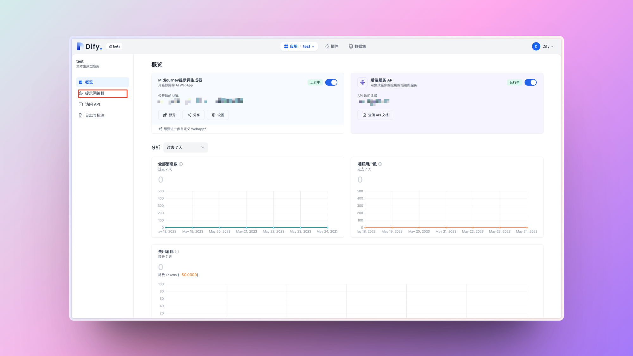The height and width of the screenshot is (356, 633).
Task: Click the blurred 公开访问 URL value
Action: pos(200,101)
